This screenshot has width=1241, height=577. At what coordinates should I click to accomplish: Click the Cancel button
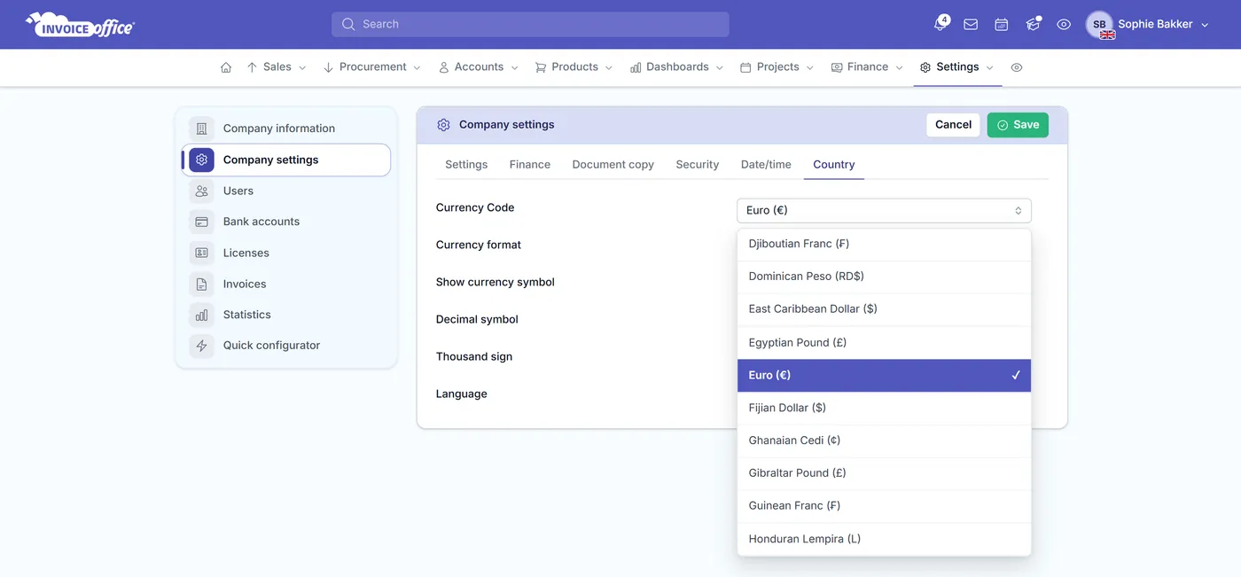[x=953, y=125]
